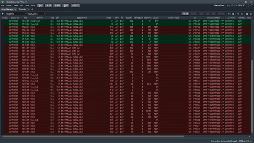
Task: Sort by TIME column header
Action: tap(26, 18)
